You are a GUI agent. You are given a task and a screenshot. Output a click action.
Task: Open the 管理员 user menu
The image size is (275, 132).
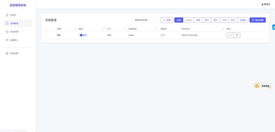(x=266, y=4)
